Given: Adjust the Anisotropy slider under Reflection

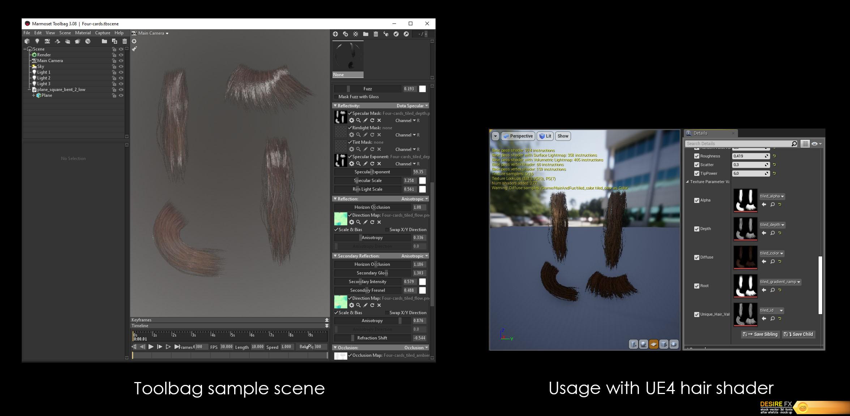Looking at the screenshot, I should [372, 238].
